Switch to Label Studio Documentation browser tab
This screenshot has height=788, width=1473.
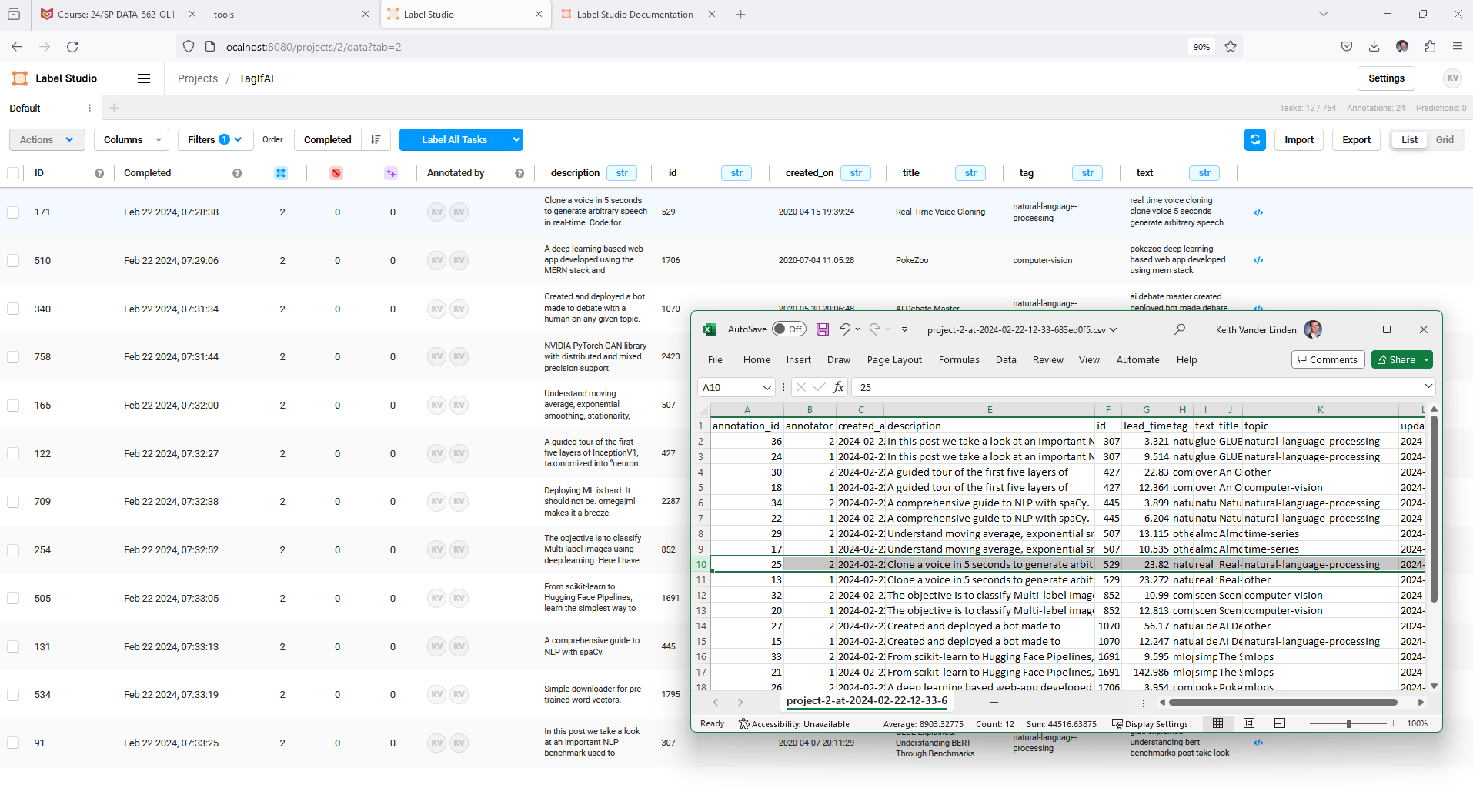(x=634, y=14)
